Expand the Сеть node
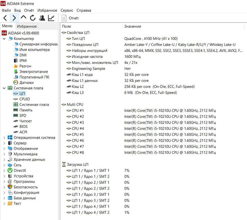The height and width of the screenshot is (220, 247). click(x=4, y=165)
